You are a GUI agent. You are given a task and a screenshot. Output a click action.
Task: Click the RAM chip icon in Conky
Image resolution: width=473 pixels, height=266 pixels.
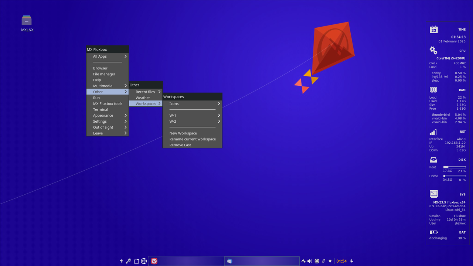point(433,90)
